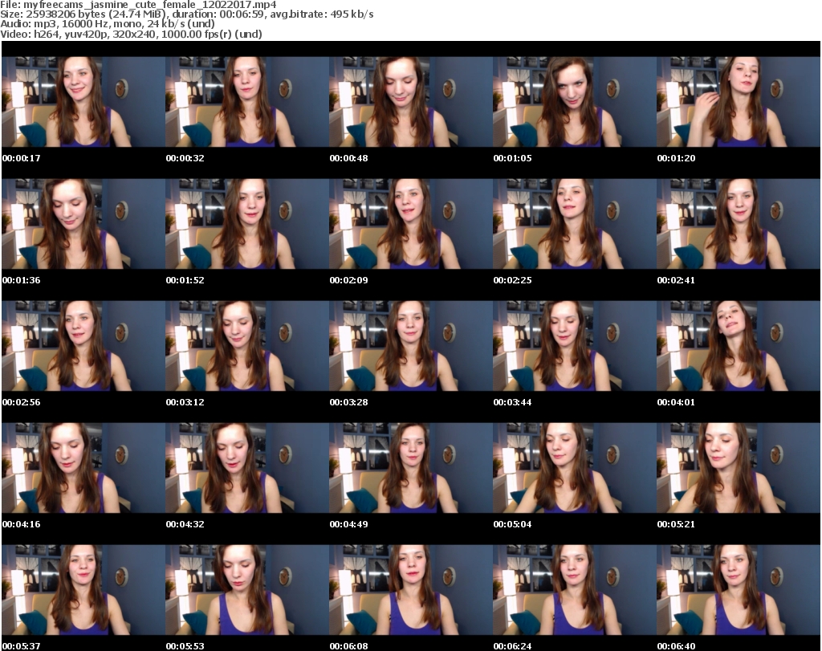The height and width of the screenshot is (651, 822).
Task: Open the frame captured at 00:02:25
Action: (574, 224)
